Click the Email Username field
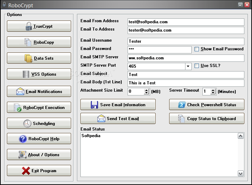Viewport: 252px width, 185px height. pyautogui.click(x=186, y=41)
